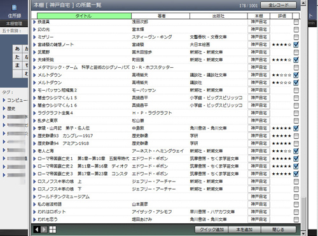Open detail arrow for 歴史群像93 カンブレー1917
318x236 pixels.
click(x=34, y=136)
